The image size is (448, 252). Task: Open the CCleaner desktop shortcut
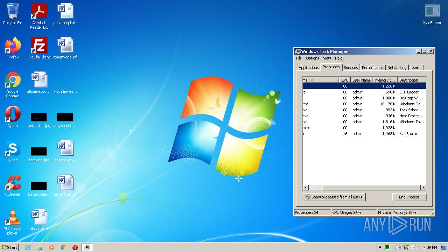pyautogui.click(x=13, y=185)
